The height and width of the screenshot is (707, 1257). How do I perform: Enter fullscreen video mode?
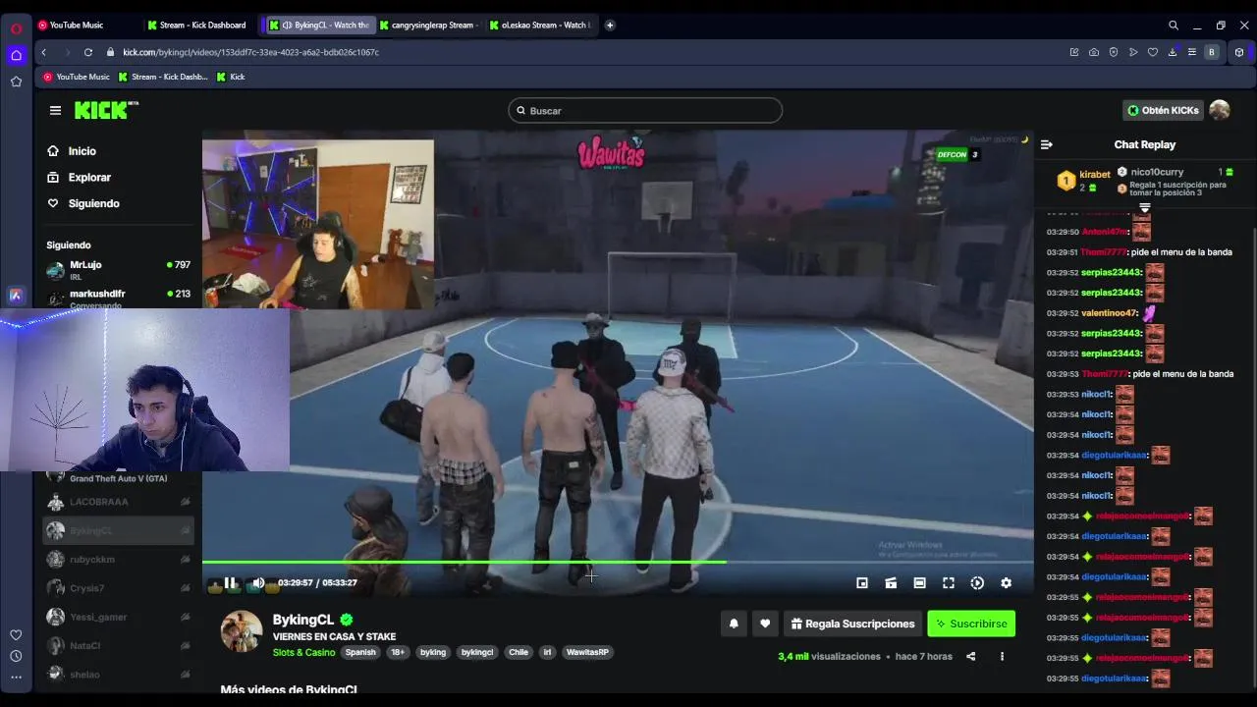click(949, 583)
